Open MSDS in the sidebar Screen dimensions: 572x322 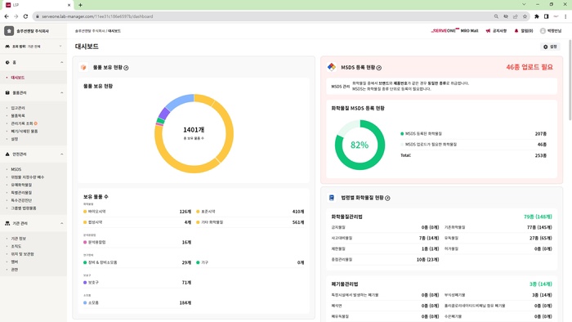click(16, 169)
